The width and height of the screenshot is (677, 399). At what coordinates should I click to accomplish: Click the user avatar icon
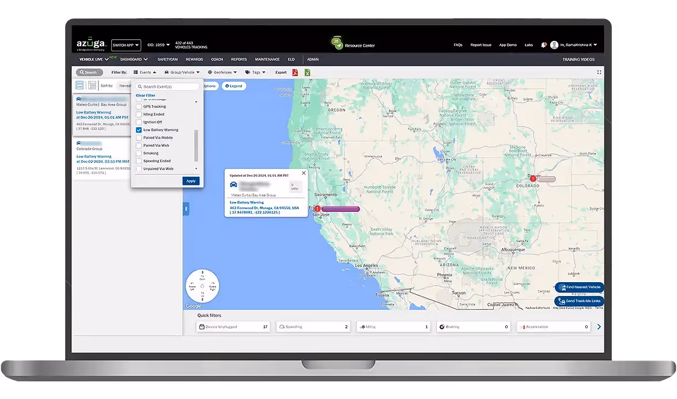point(554,45)
